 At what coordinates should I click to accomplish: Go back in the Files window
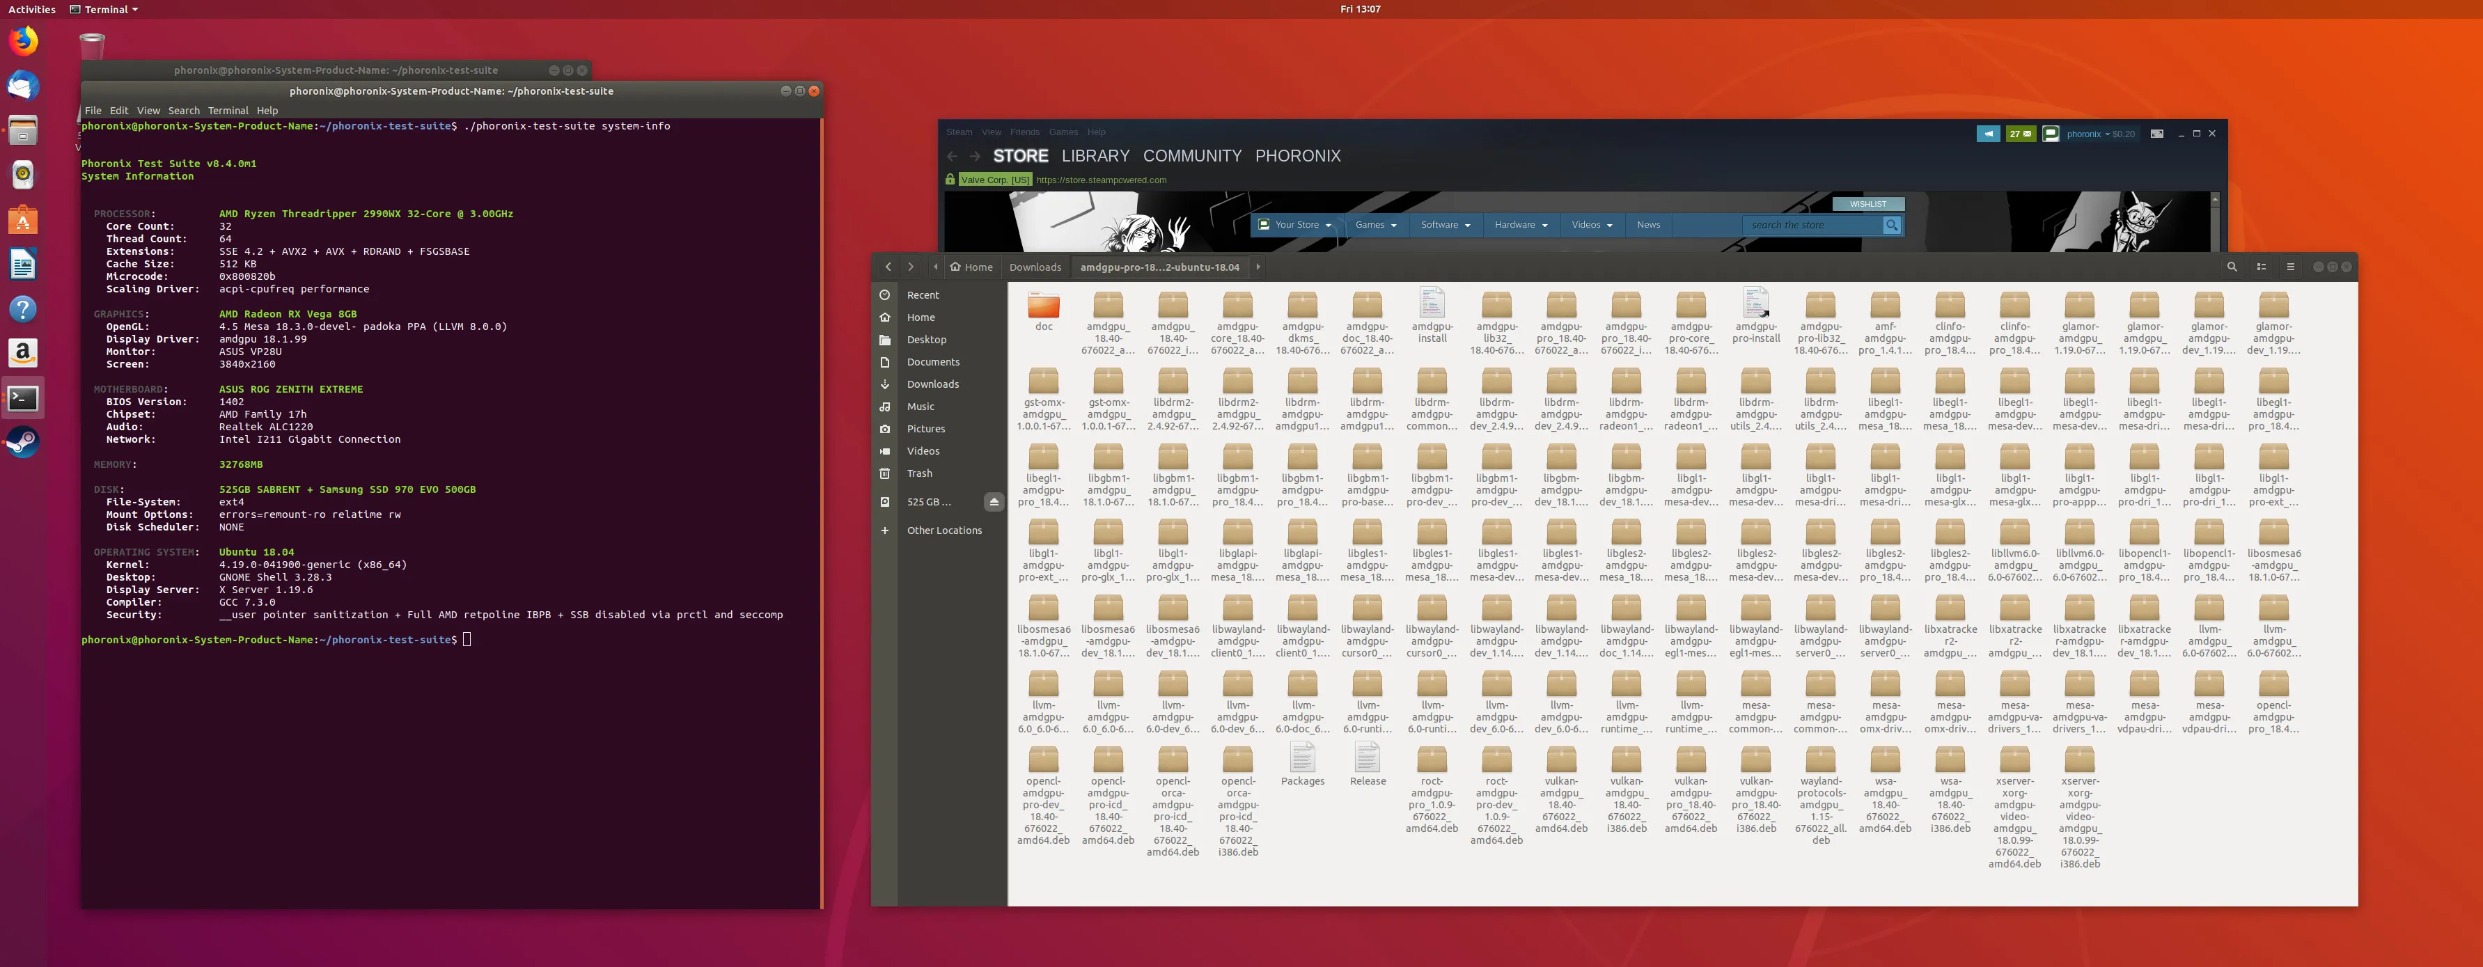point(888,267)
